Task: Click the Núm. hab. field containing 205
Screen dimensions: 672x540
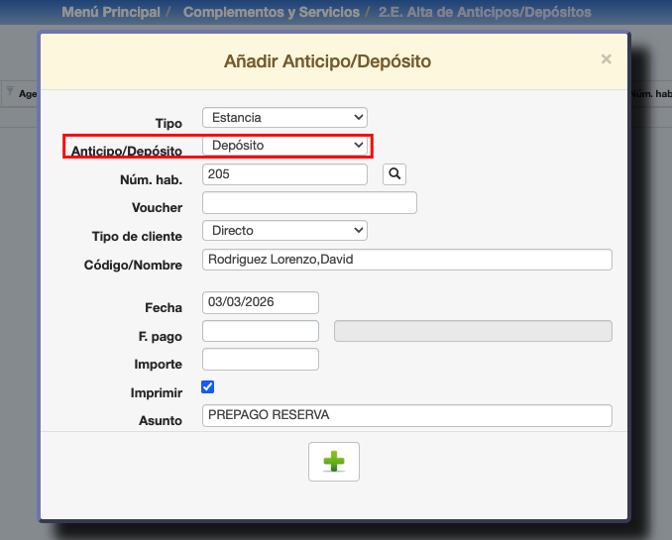Action: click(284, 174)
